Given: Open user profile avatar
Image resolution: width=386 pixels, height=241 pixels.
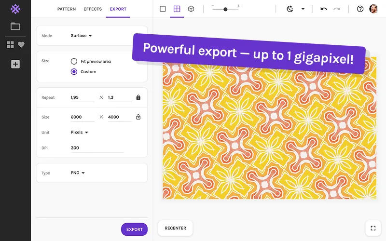Looking at the screenshot, I should coord(373,9).
